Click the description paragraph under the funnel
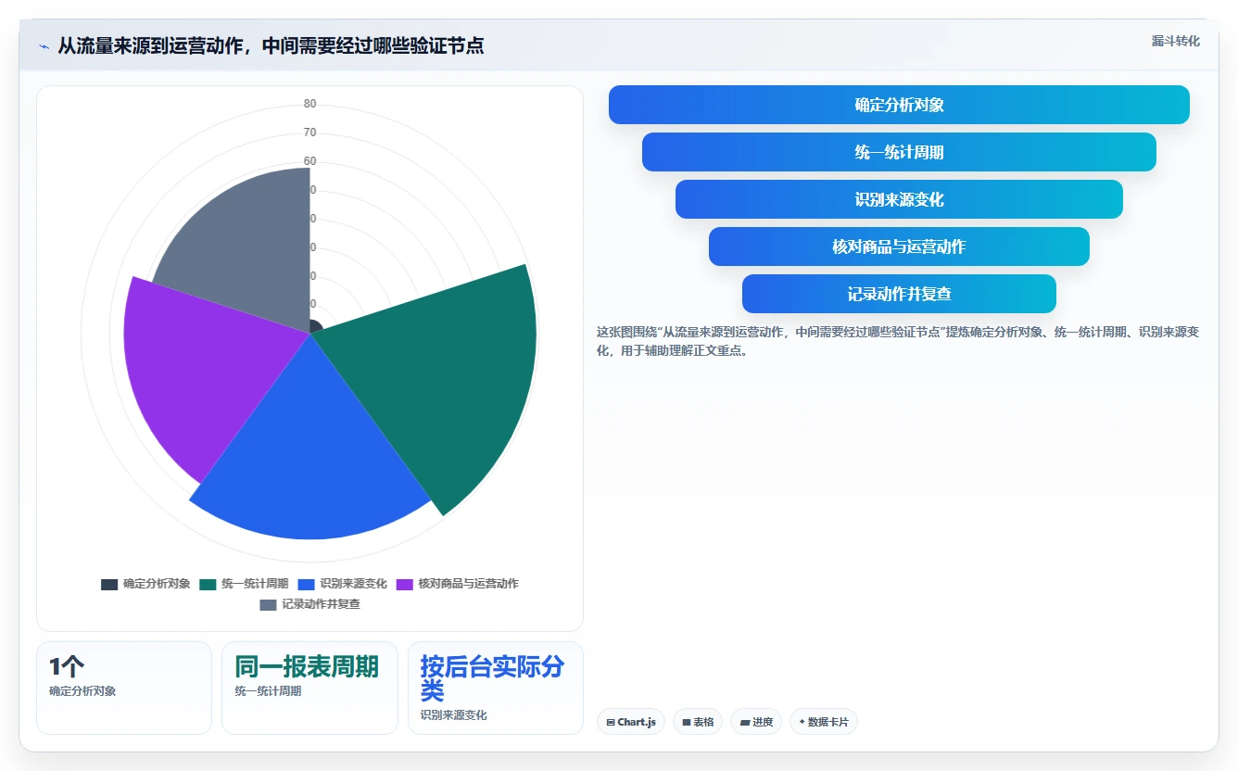The width and height of the screenshot is (1238, 771). click(898, 341)
